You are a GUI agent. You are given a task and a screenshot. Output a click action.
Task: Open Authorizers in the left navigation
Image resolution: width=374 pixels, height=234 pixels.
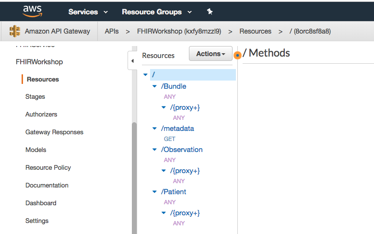41,114
